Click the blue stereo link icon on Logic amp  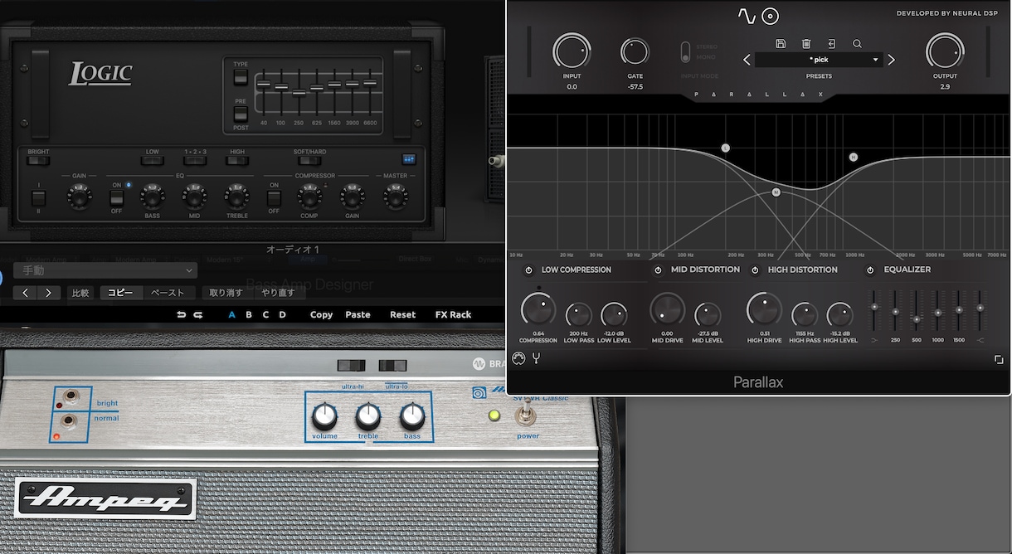coord(408,158)
